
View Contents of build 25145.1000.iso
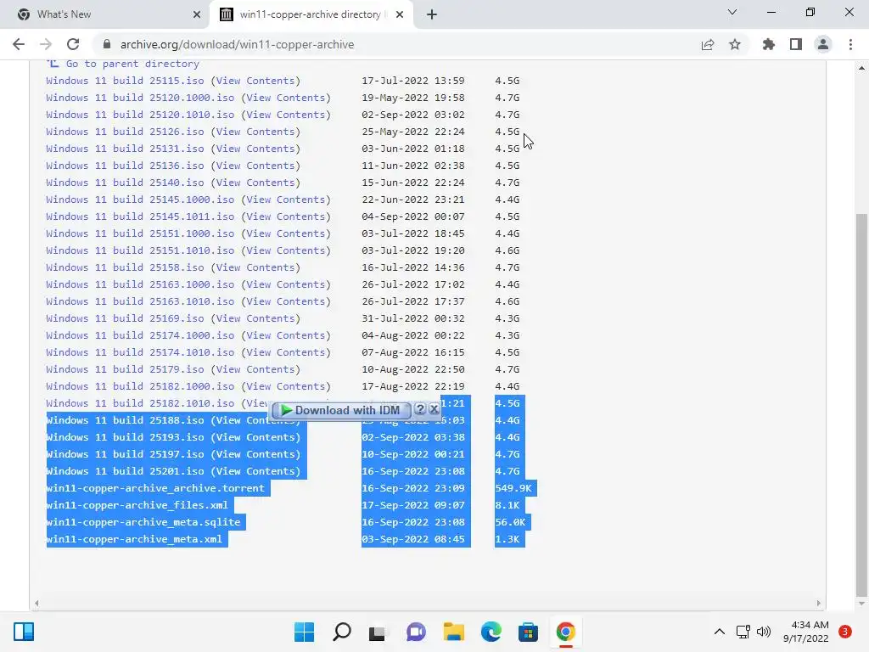[x=286, y=200]
